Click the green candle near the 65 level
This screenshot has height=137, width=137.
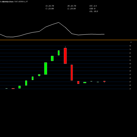[x=59, y=53]
